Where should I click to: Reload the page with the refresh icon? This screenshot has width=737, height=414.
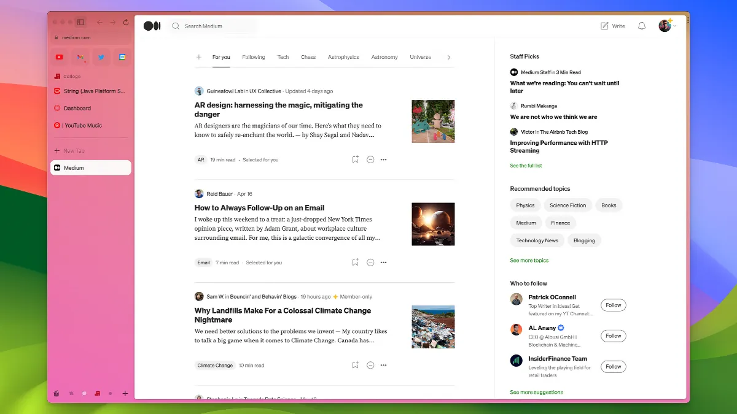pos(126,22)
